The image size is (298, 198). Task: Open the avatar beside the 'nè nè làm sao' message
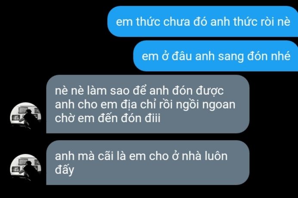26,117
